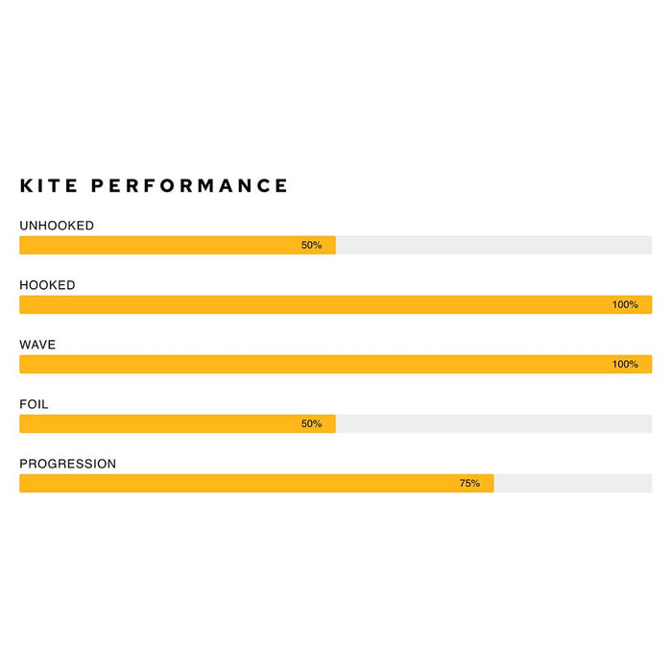The height and width of the screenshot is (672, 672).
Task: Click the 75% value in the Progression bar
Action: pos(469,483)
